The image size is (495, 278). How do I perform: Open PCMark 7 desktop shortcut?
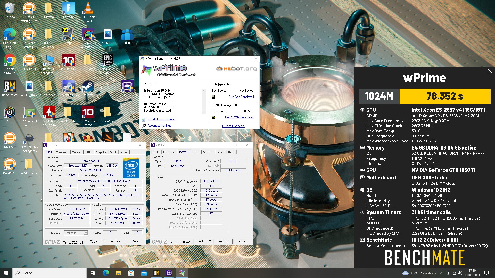coord(10,166)
